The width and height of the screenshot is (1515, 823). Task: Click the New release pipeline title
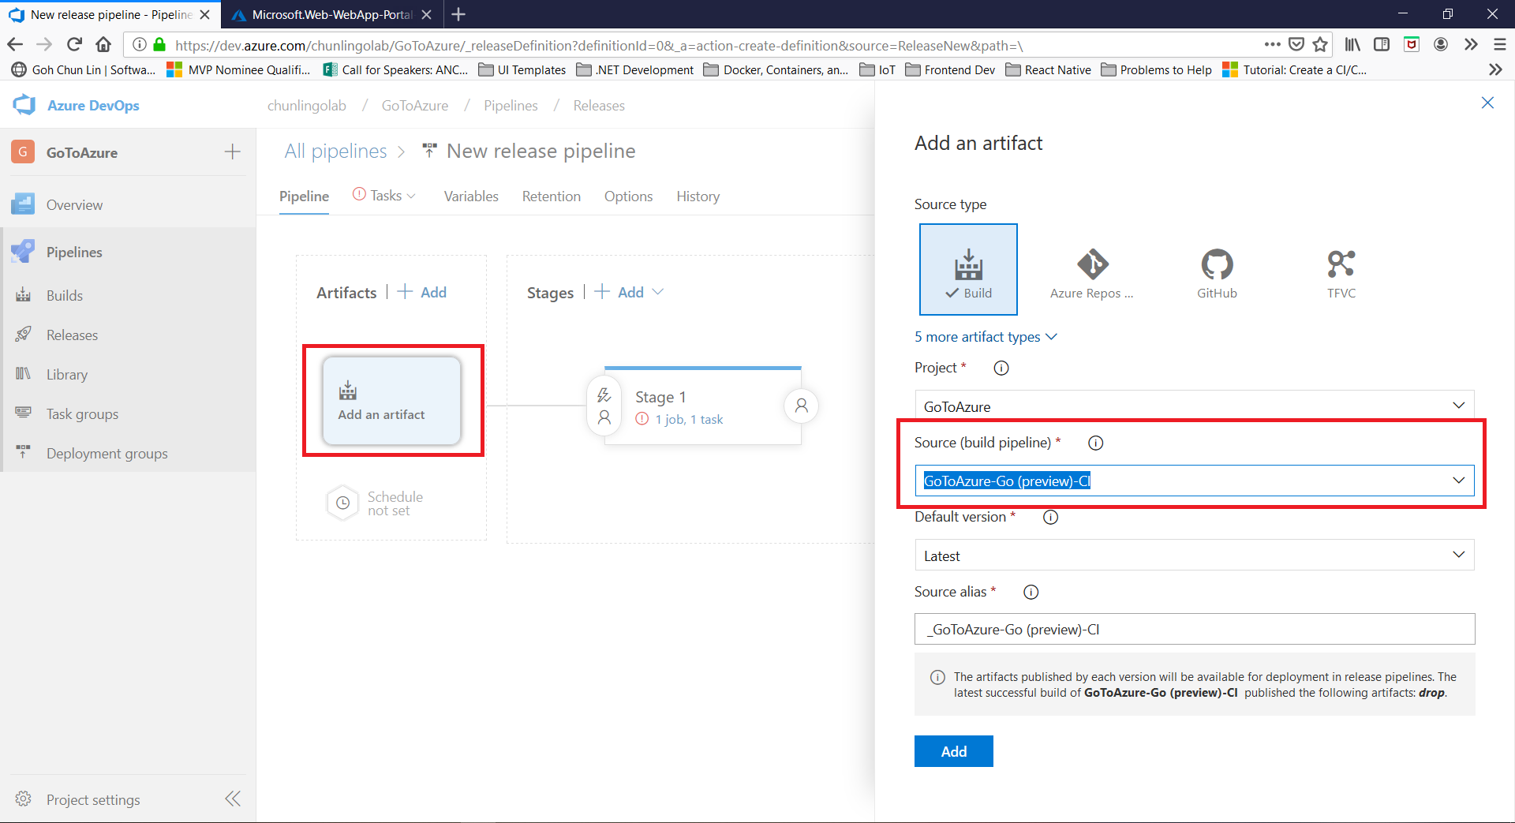pos(541,151)
